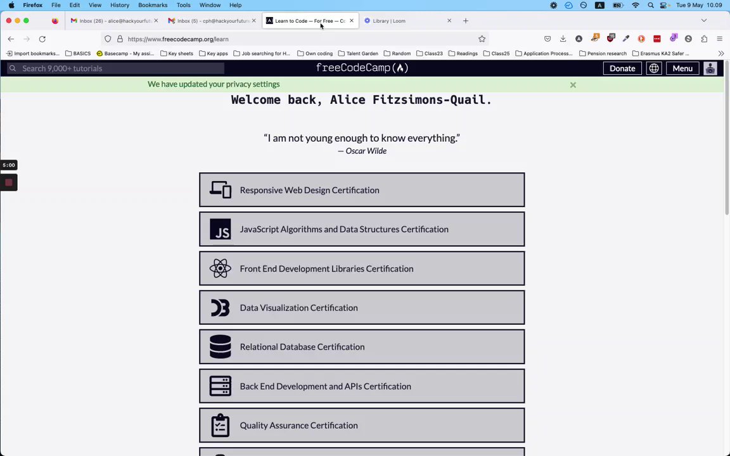
Task: Click the forward navigation arrow
Action: (x=27, y=39)
